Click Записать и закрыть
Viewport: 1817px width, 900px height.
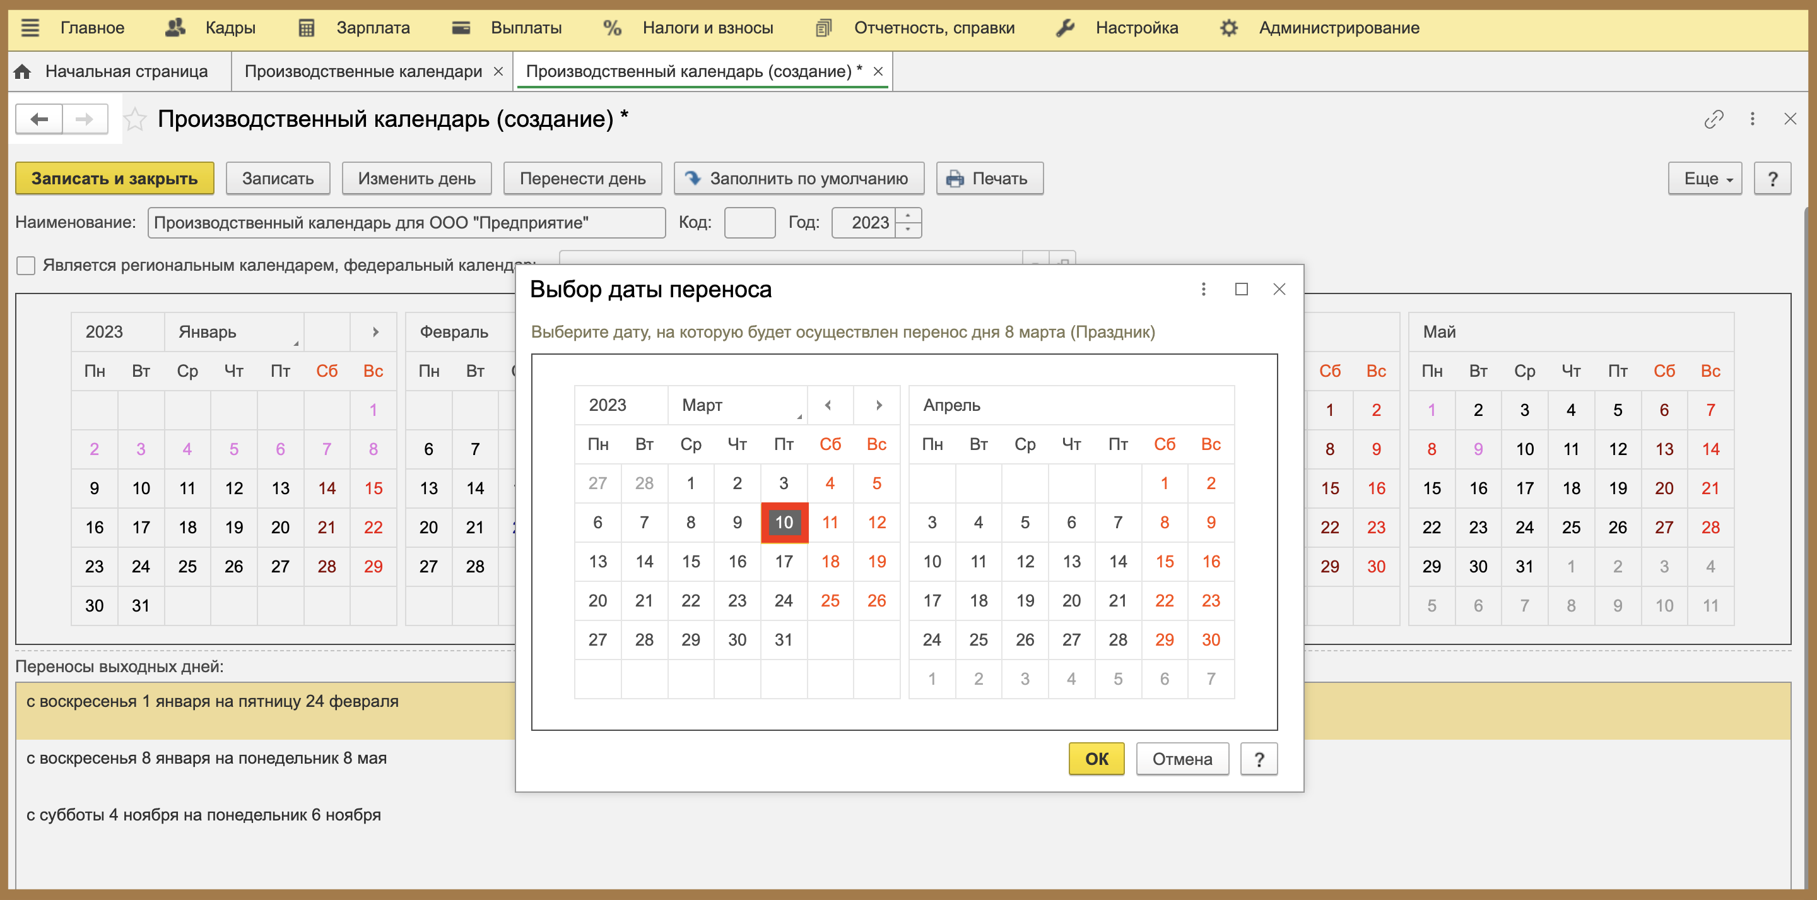click(x=114, y=179)
